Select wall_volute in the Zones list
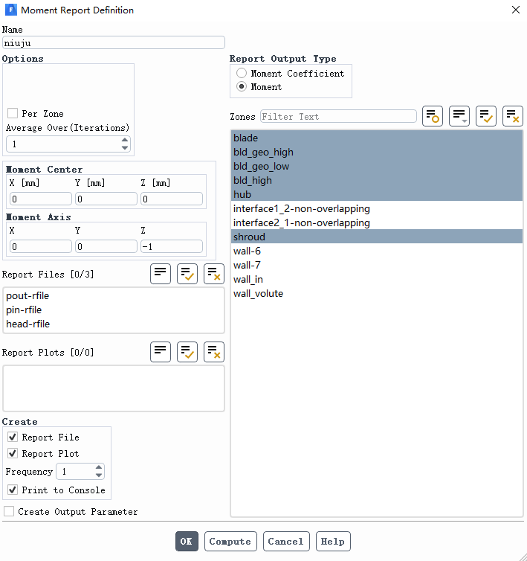The height and width of the screenshot is (561, 527). (x=258, y=294)
